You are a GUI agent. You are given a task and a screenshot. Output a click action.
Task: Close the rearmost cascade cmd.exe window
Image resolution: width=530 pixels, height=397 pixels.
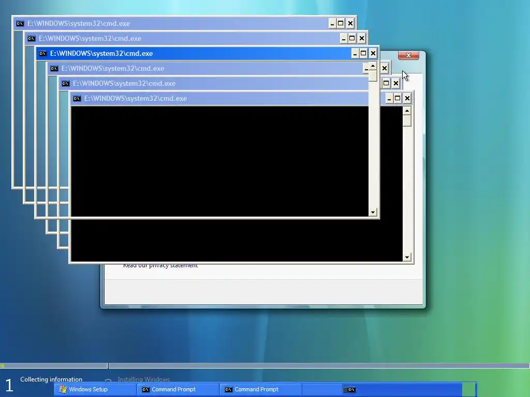(x=350, y=23)
